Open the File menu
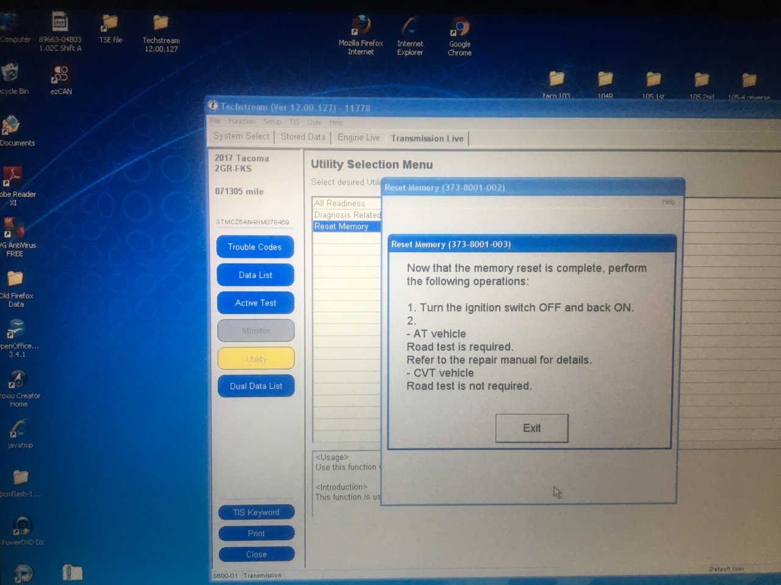Image resolution: width=781 pixels, height=585 pixels. tap(215, 121)
